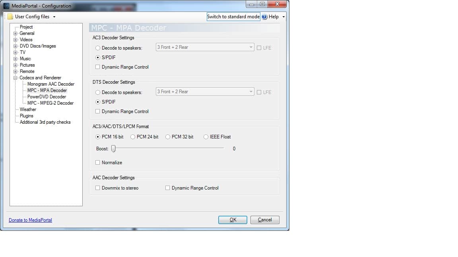The width and height of the screenshot is (458, 257).
Task: Expand the General tree node
Action: 16,33
